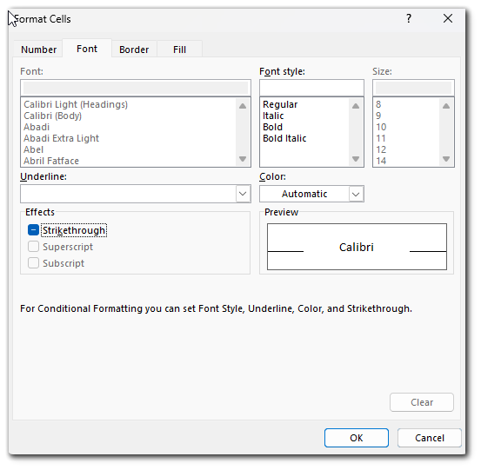The width and height of the screenshot is (481, 470).
Task: Click the Cancel button
Action: [x=430, y=438]
